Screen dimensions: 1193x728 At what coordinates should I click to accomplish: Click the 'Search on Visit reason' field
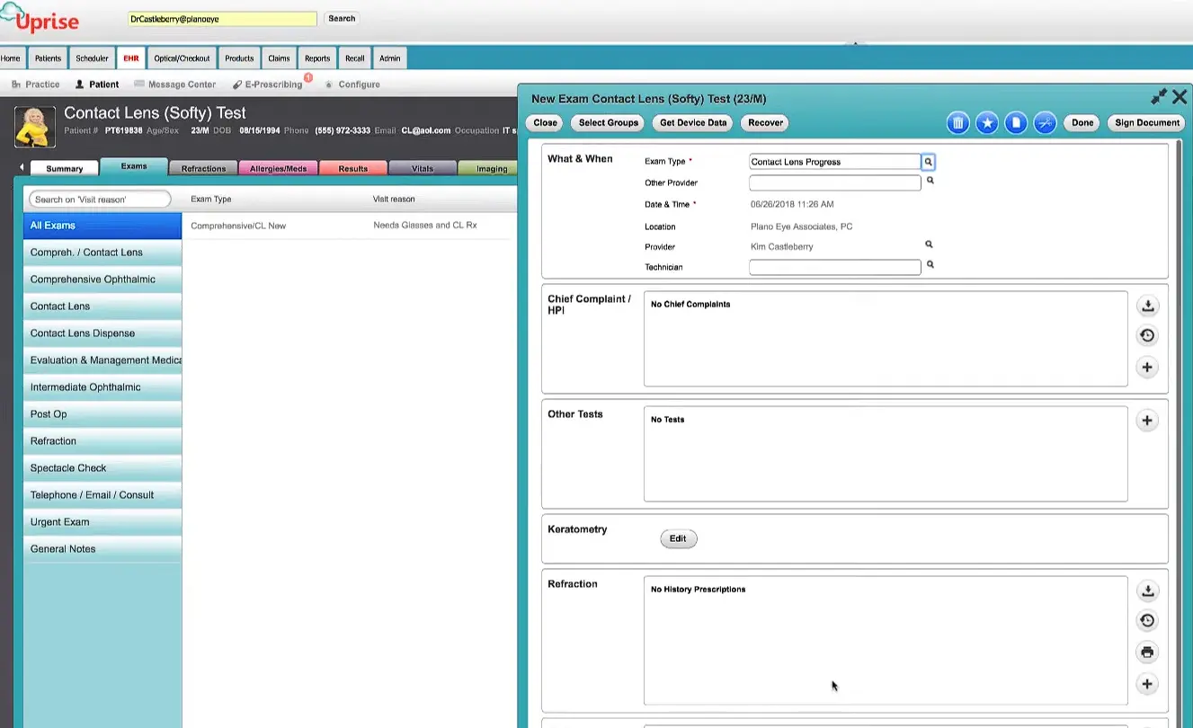point(99,199)
